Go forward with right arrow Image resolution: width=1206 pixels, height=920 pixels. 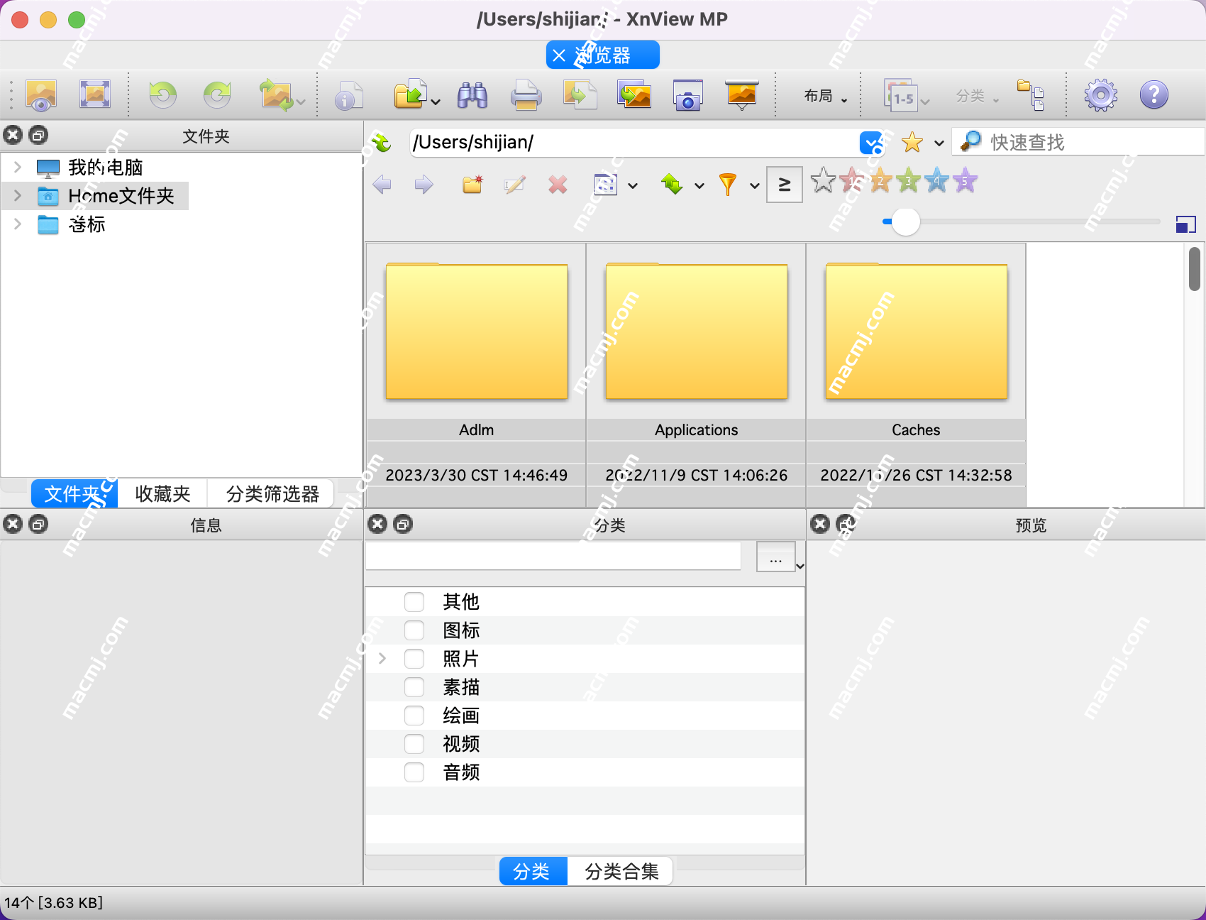click(x=424, y=185)
